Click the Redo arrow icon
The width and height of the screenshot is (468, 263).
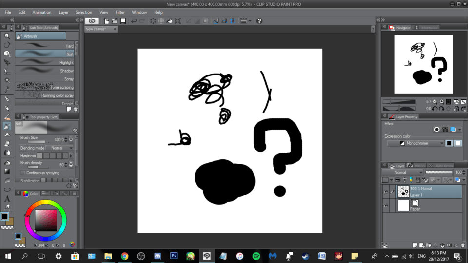142,21
